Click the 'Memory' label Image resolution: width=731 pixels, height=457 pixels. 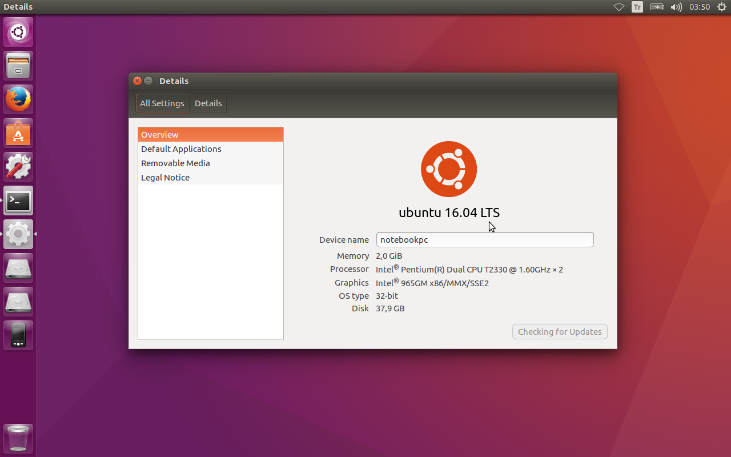353,256
